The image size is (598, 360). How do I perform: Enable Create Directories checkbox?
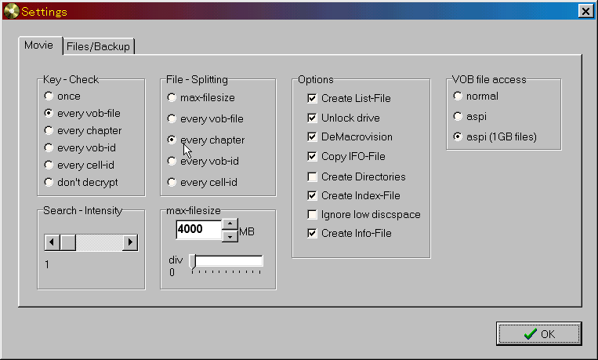click(313, 177)
